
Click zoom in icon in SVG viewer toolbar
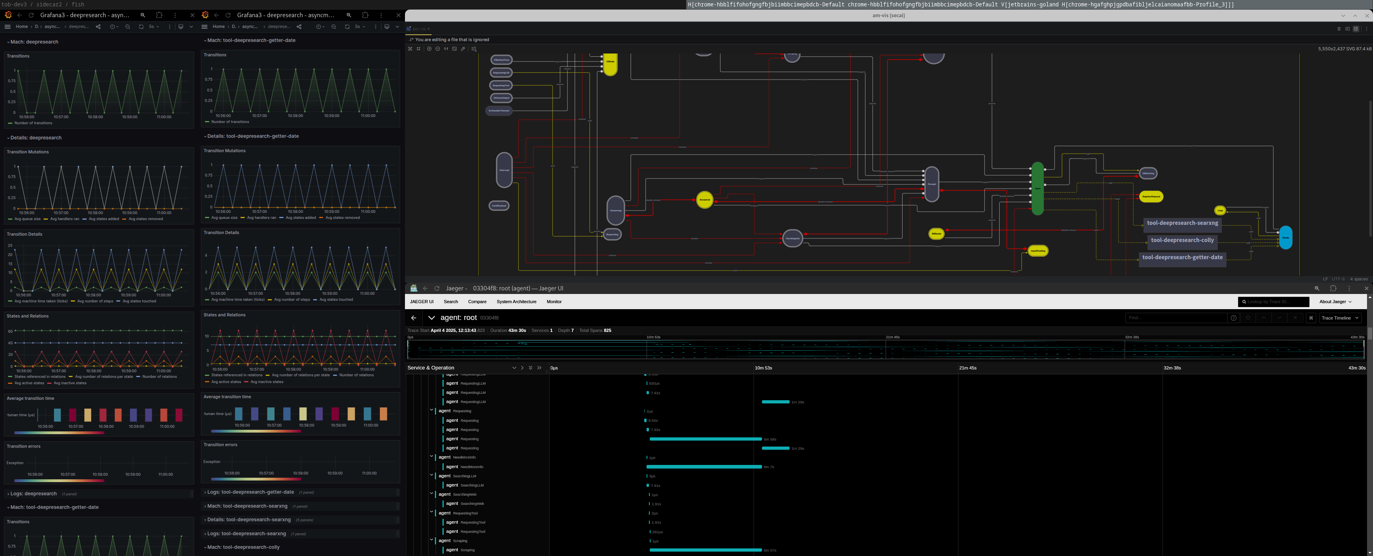pyautogui.click(x=429, y=49)
